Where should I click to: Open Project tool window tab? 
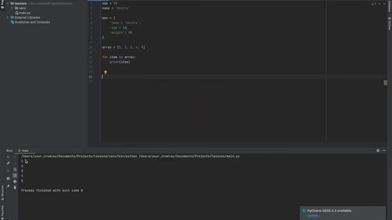click(x=2, y=4)
